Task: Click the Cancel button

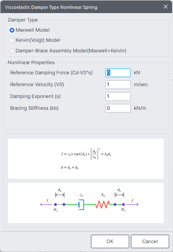Action: tap(150, 241)
